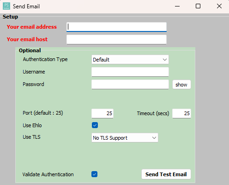
Task: Select the Username input box
Action: click(x=130, y=72)
